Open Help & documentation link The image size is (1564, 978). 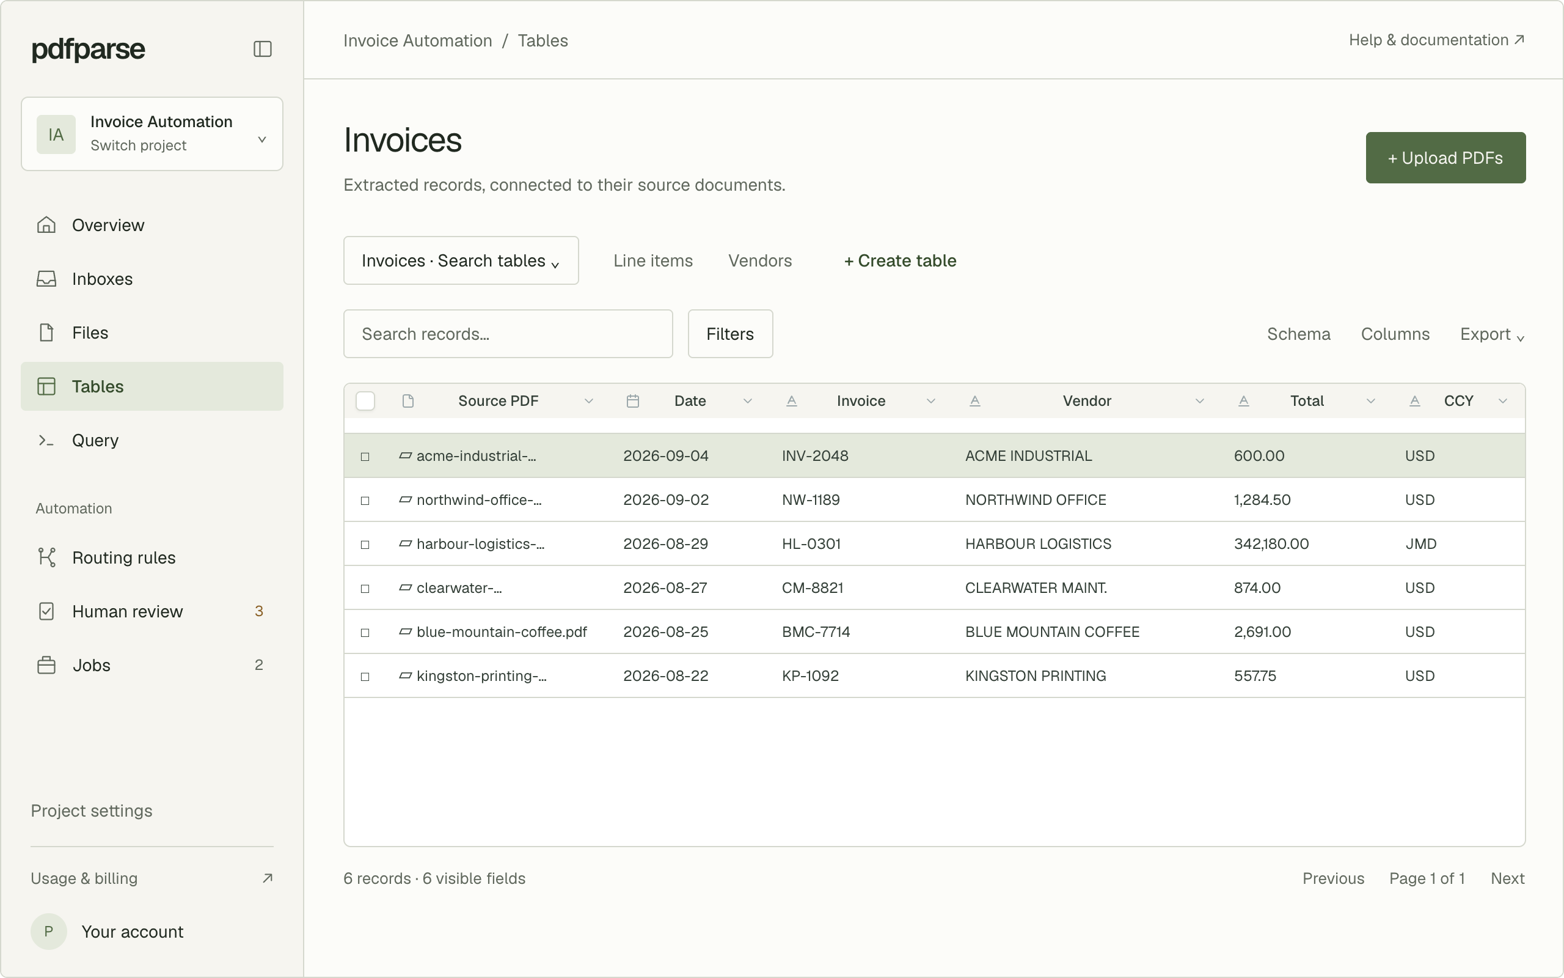tap(1437, 40)
